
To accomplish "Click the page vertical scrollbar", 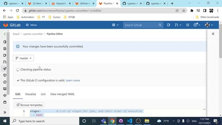I will [x=221, y=41].
